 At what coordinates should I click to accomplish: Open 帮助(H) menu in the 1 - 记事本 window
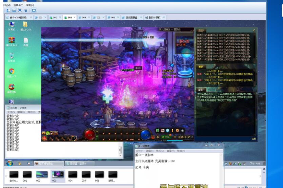point(181,151)
